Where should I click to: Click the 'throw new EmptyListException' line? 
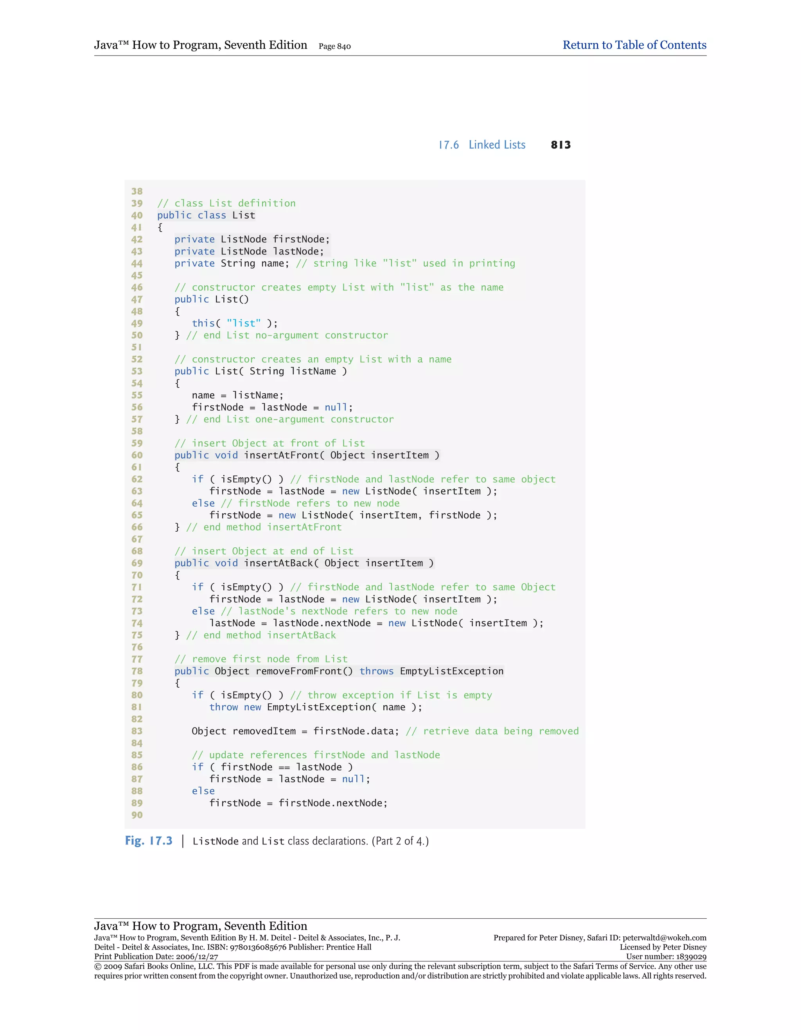(x=315, y=707)
